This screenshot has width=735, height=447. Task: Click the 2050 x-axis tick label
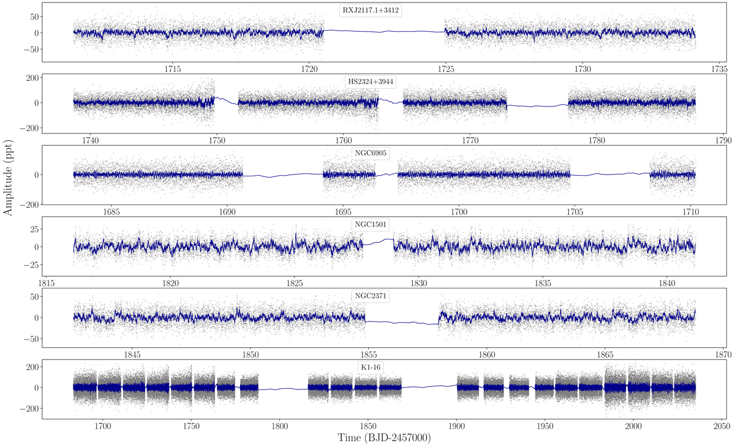(722, 426)
